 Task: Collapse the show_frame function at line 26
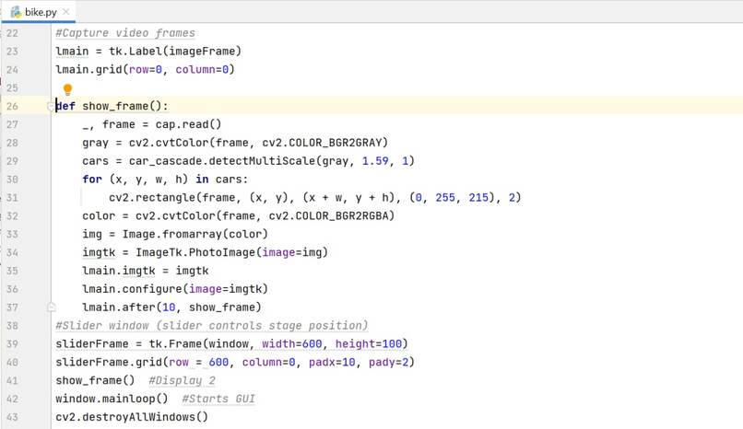51,107
